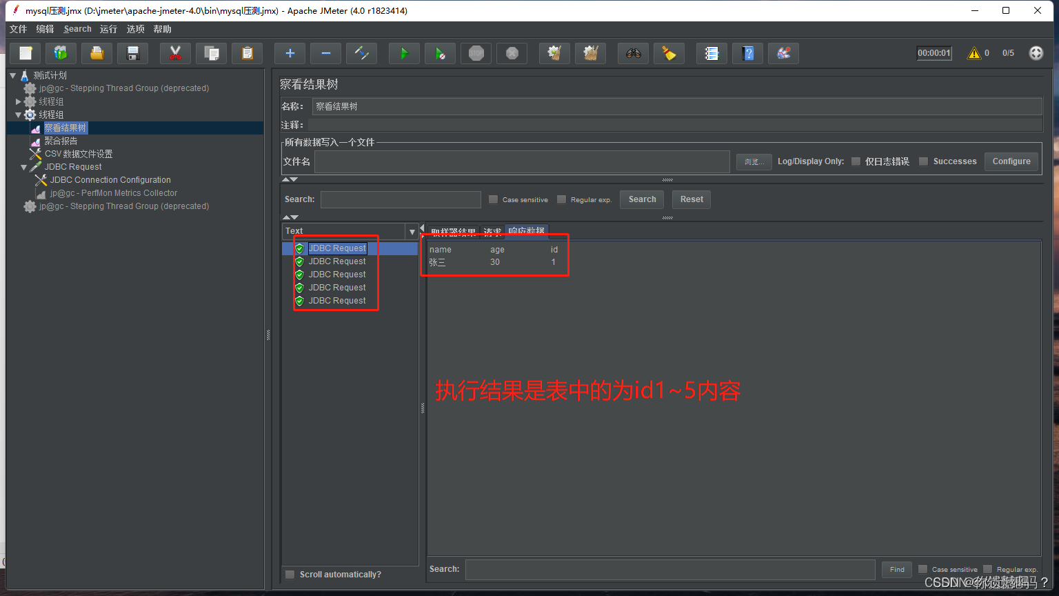Click the 名称 name input field
This screenshot has height=596, width=1059.
click(x=677, y=106)
